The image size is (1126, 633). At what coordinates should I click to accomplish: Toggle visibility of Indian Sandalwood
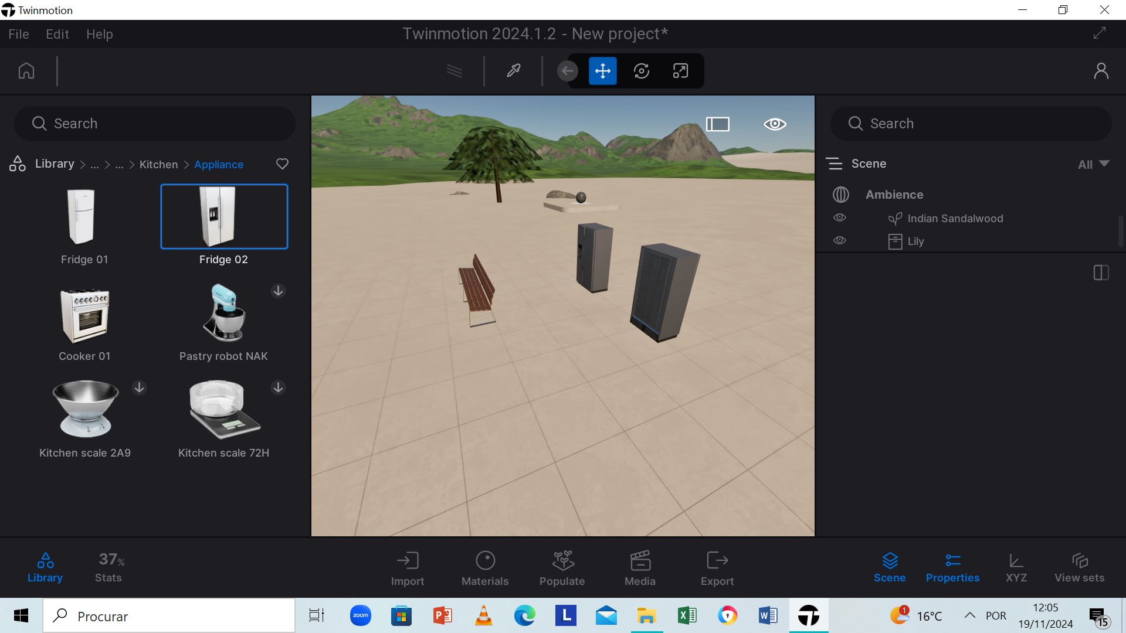(x=840, y=217)
